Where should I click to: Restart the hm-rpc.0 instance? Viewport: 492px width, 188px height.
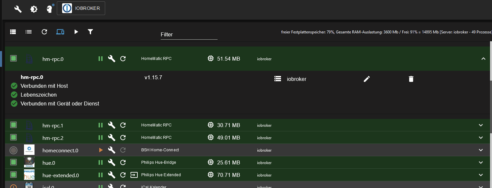click(123, 59)
